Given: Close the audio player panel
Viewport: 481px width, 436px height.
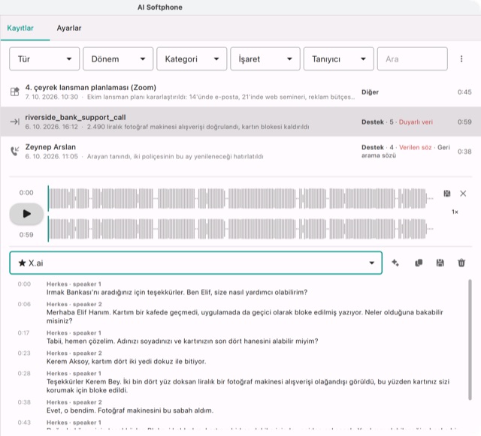Looking at the screenshot, I should 463,194.
